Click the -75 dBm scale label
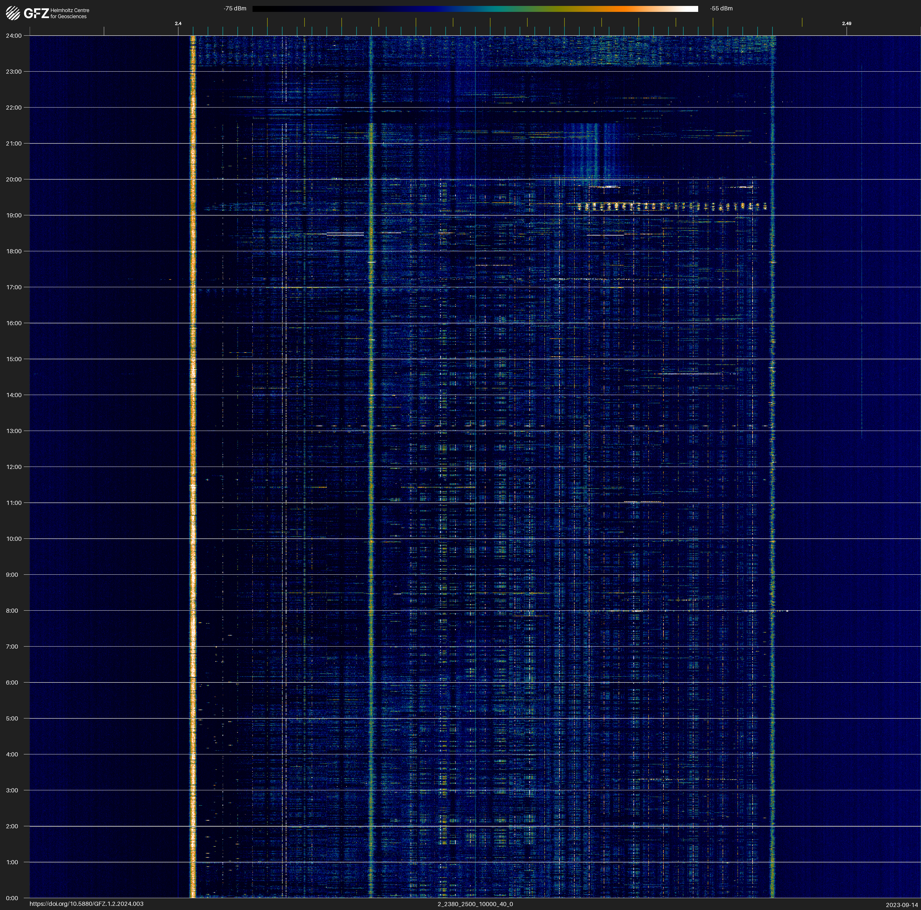 pos(235,9)
